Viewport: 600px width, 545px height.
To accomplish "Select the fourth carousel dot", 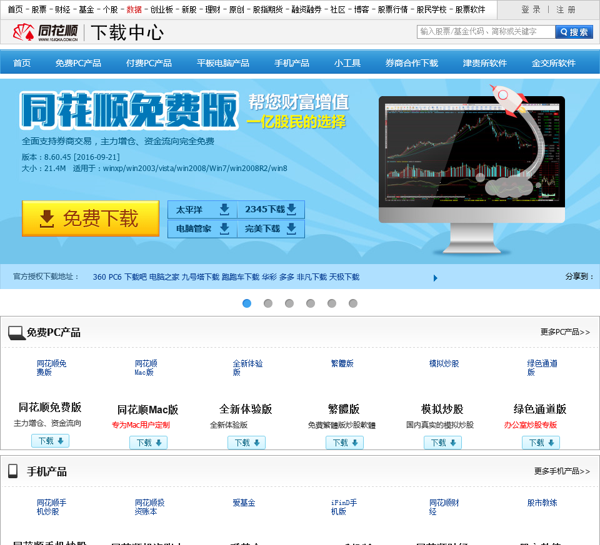I will click(x=311, y=303).
